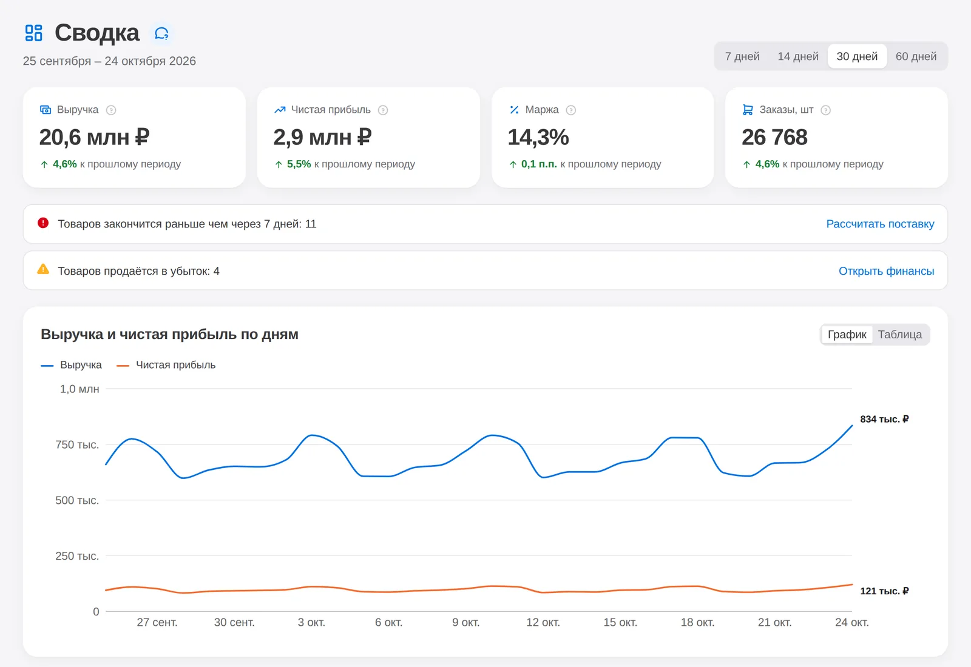Click the 12 окт. axis label
The width and height of the screenshot is (971, 667).
(x=543, y=623)
